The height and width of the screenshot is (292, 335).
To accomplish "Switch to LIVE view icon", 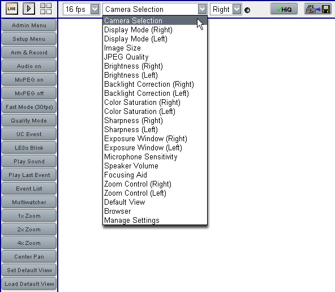I will [11, 9].
